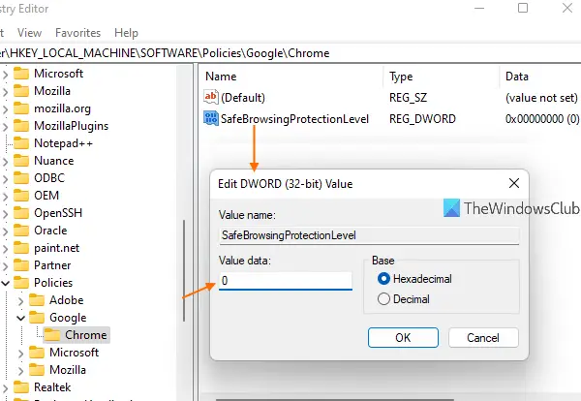Click the REG_DWORD type cell

[x=422, y=119]
